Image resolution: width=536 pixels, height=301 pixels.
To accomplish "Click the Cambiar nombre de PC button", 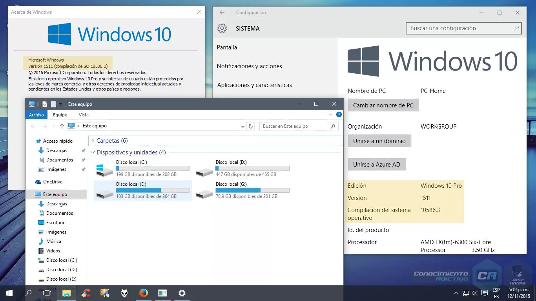I will pyautogui.click(x=383, y=105).
